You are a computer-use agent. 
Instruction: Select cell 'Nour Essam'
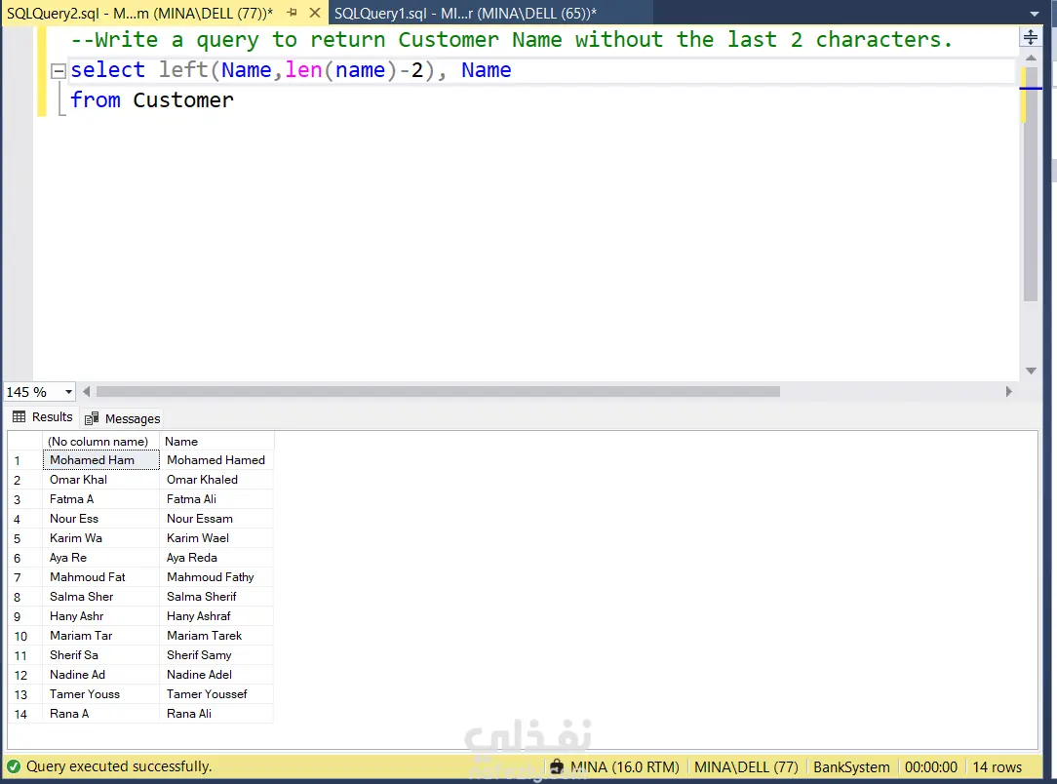point(216,519)
